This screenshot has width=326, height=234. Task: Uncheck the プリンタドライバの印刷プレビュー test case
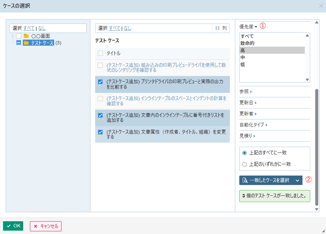100,82
